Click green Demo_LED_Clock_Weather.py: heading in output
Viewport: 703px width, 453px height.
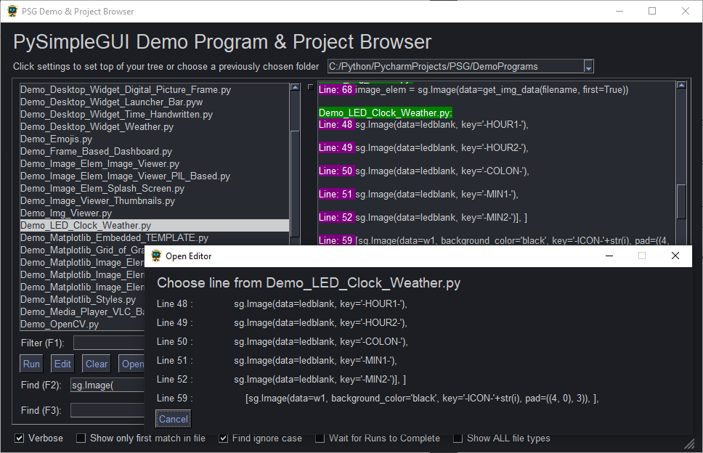tap(386, 113)
